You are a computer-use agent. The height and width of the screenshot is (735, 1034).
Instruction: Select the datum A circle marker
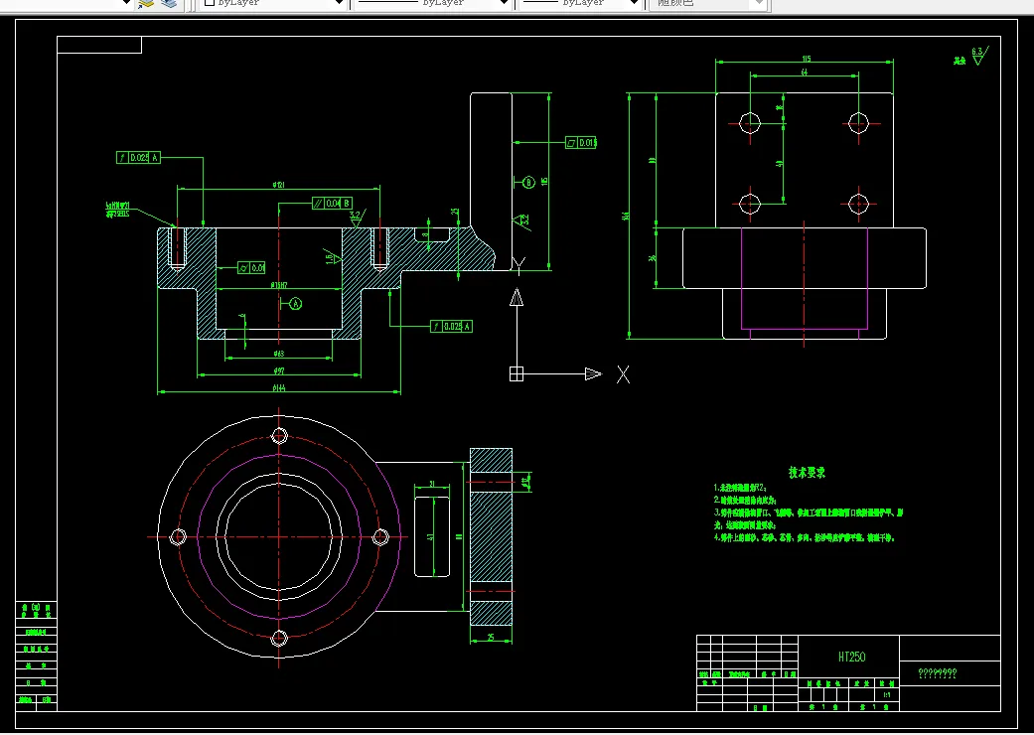pyautogui.click(x=295, y=303)
